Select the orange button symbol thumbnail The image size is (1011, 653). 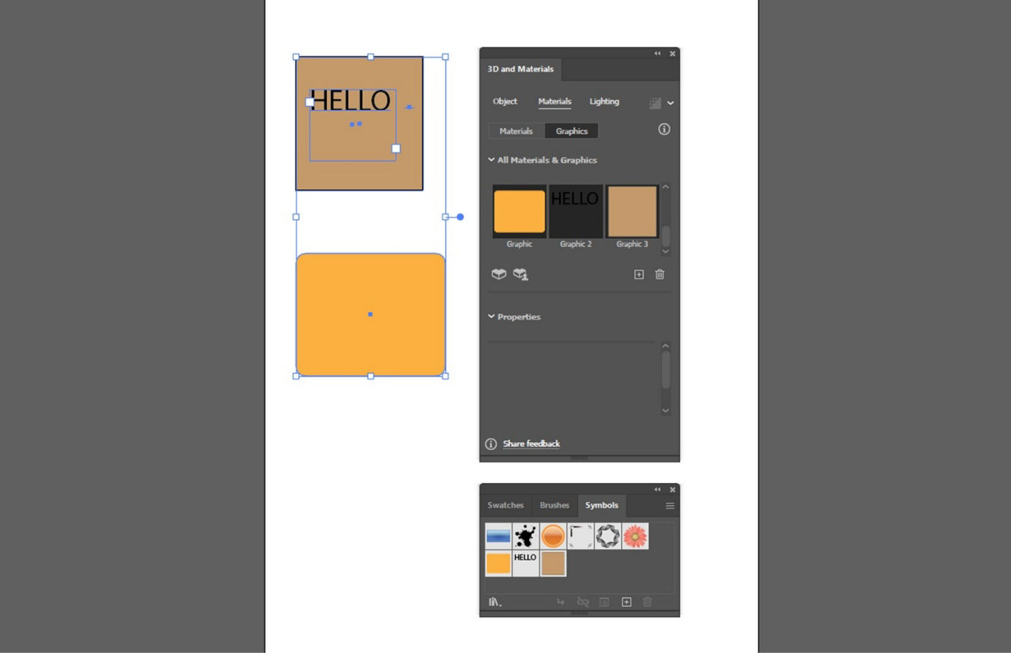[553, 536]
